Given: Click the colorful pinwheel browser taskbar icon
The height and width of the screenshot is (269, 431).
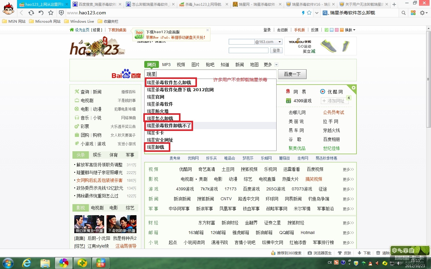Looking at the screenshot, I should (64, 263).
